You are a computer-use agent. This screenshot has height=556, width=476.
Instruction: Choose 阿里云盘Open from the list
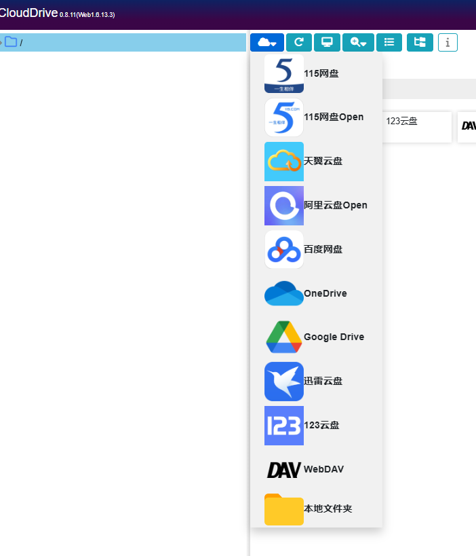click(335, 205)
